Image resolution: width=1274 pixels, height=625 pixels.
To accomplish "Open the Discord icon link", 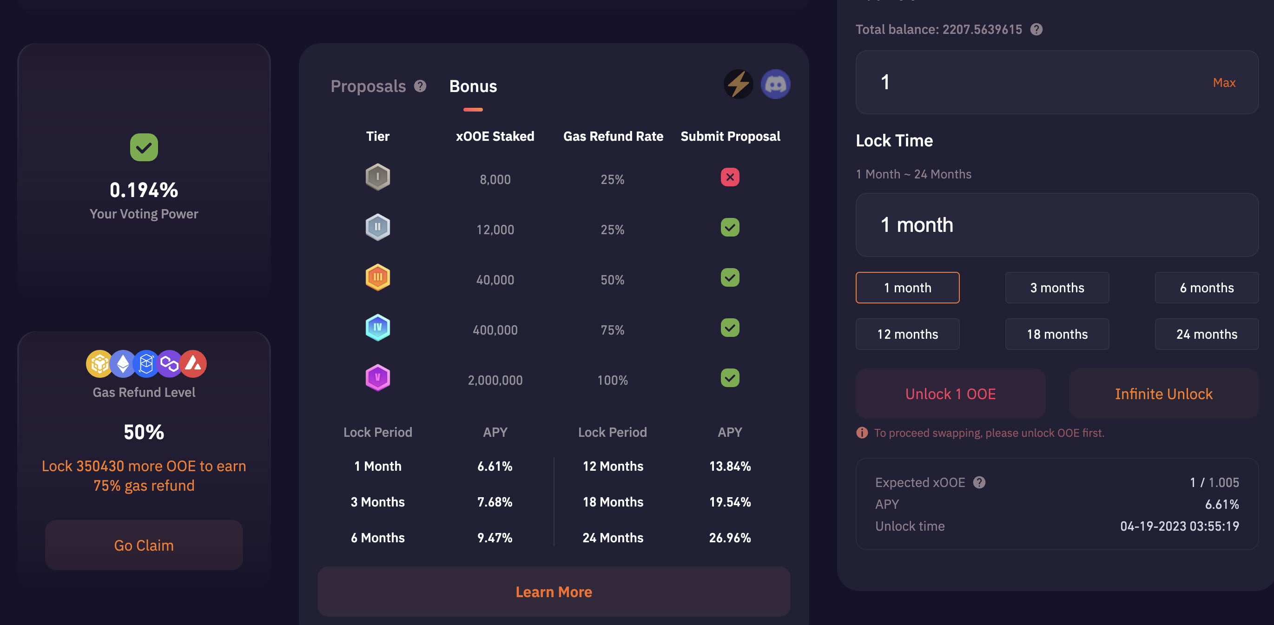I will (x=775, y=84).
